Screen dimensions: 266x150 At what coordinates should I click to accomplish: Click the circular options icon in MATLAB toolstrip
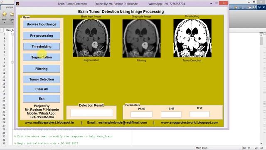pos(259,7)
